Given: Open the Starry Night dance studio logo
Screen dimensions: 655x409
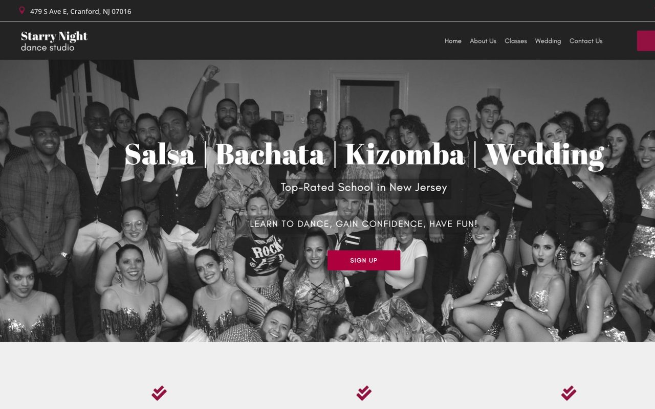Looking at the screenshot, I should [54, 41].
